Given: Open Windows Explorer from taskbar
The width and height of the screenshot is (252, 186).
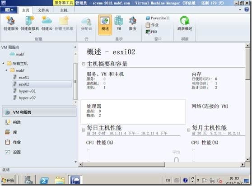Looking at the screenshot, I should click(x=60, y=180).
